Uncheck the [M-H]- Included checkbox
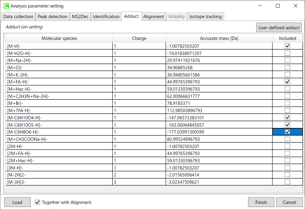The height and width of the screenshot is (210, 305). [287, 46]
